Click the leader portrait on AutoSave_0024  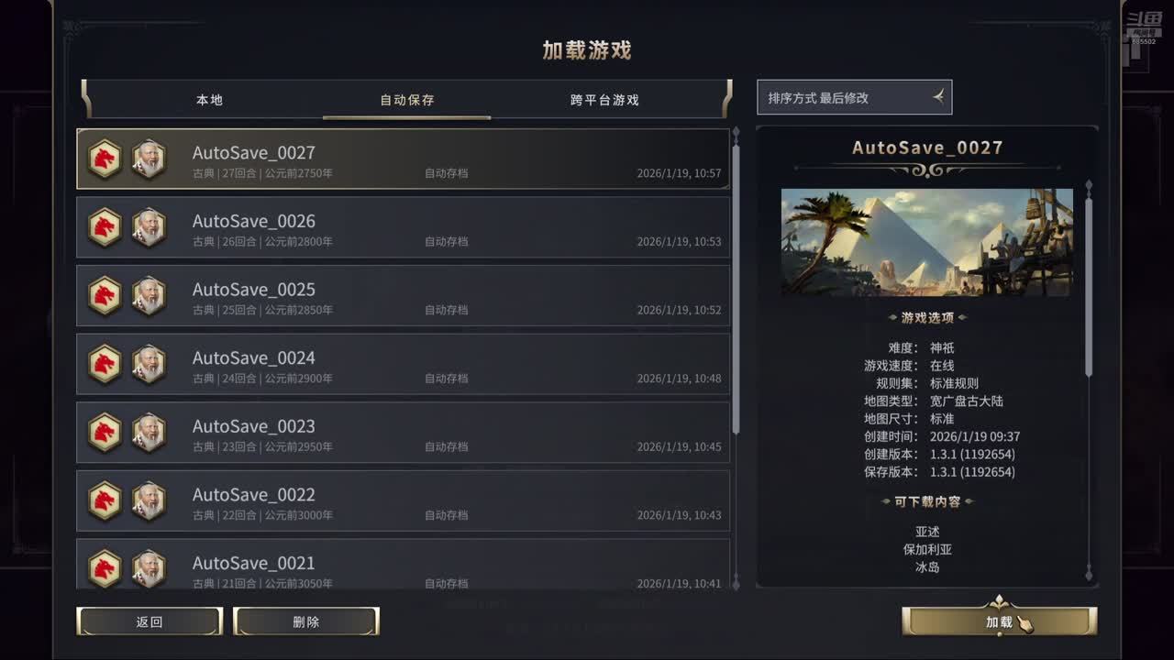(149, 364)
